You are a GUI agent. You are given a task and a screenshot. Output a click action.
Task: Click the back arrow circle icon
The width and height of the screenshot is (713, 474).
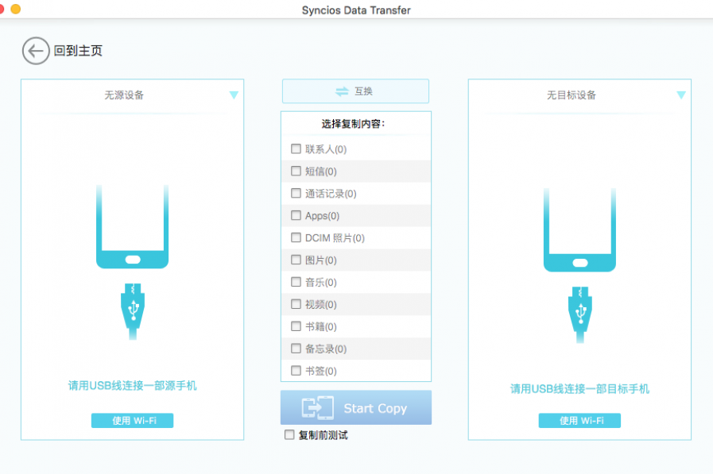[x=36, y=51]
